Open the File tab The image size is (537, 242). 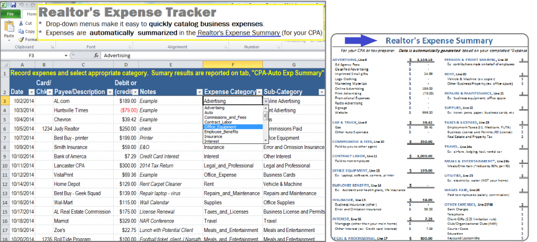click(10, 13)
